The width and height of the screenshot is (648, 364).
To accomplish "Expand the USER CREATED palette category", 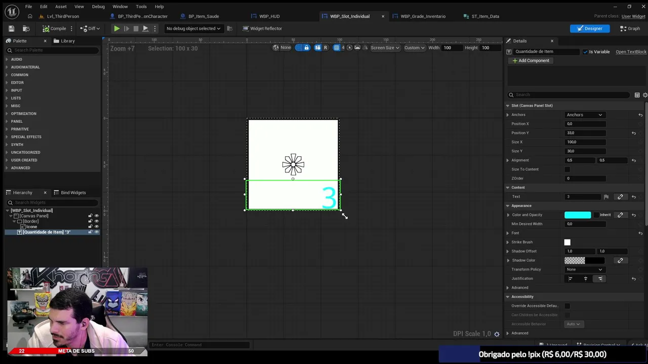I will pyautogui.click(x=24, y=160).
